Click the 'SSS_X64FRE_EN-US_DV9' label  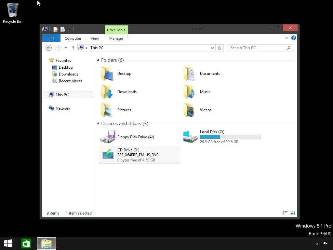tap(138, 155)
